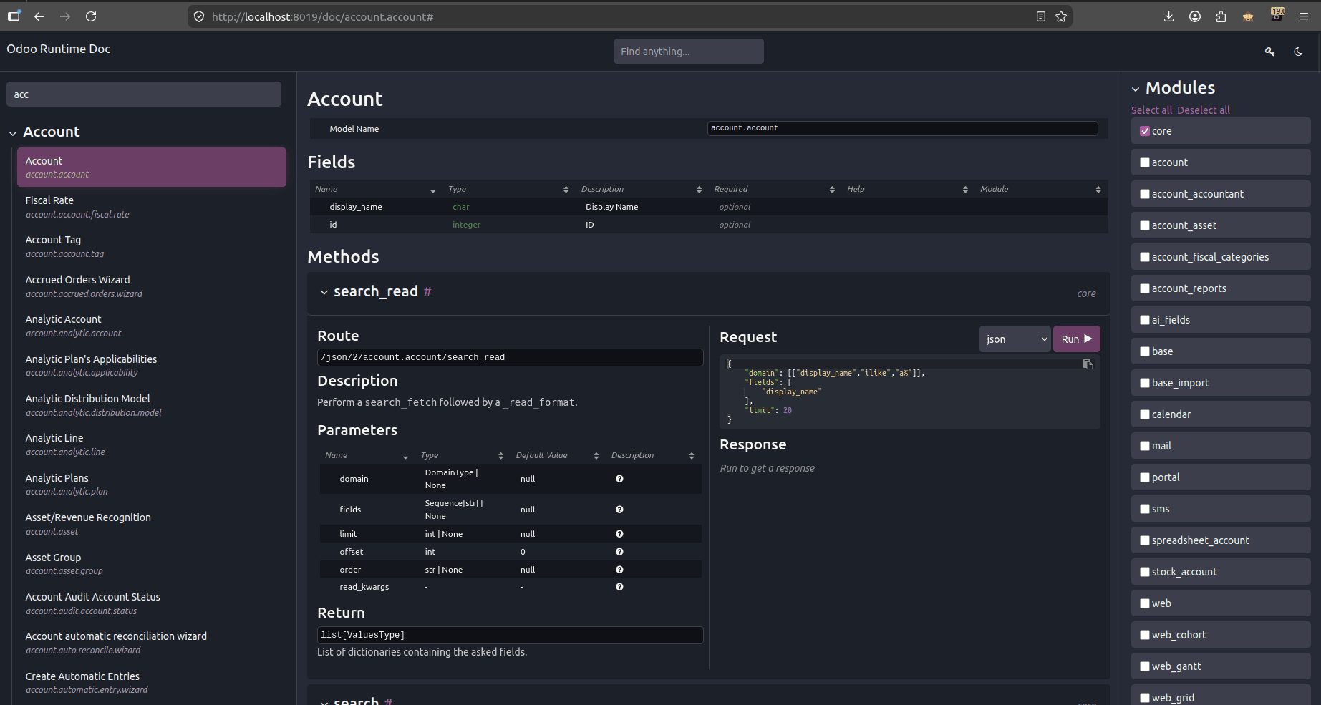Sort Fields table by Module column
1321x705 pixels.
click(x=1040, y=189)
